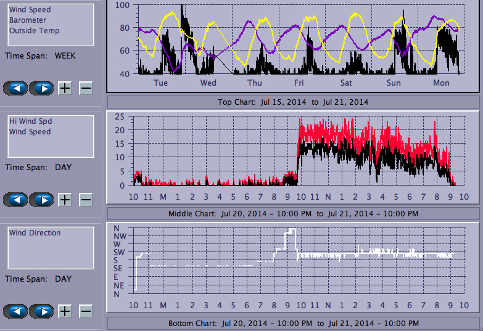The width and height of the screenshot is (483, 331).
Task: Select Wind Speed in the top chart list
Action: pos(30,10)
